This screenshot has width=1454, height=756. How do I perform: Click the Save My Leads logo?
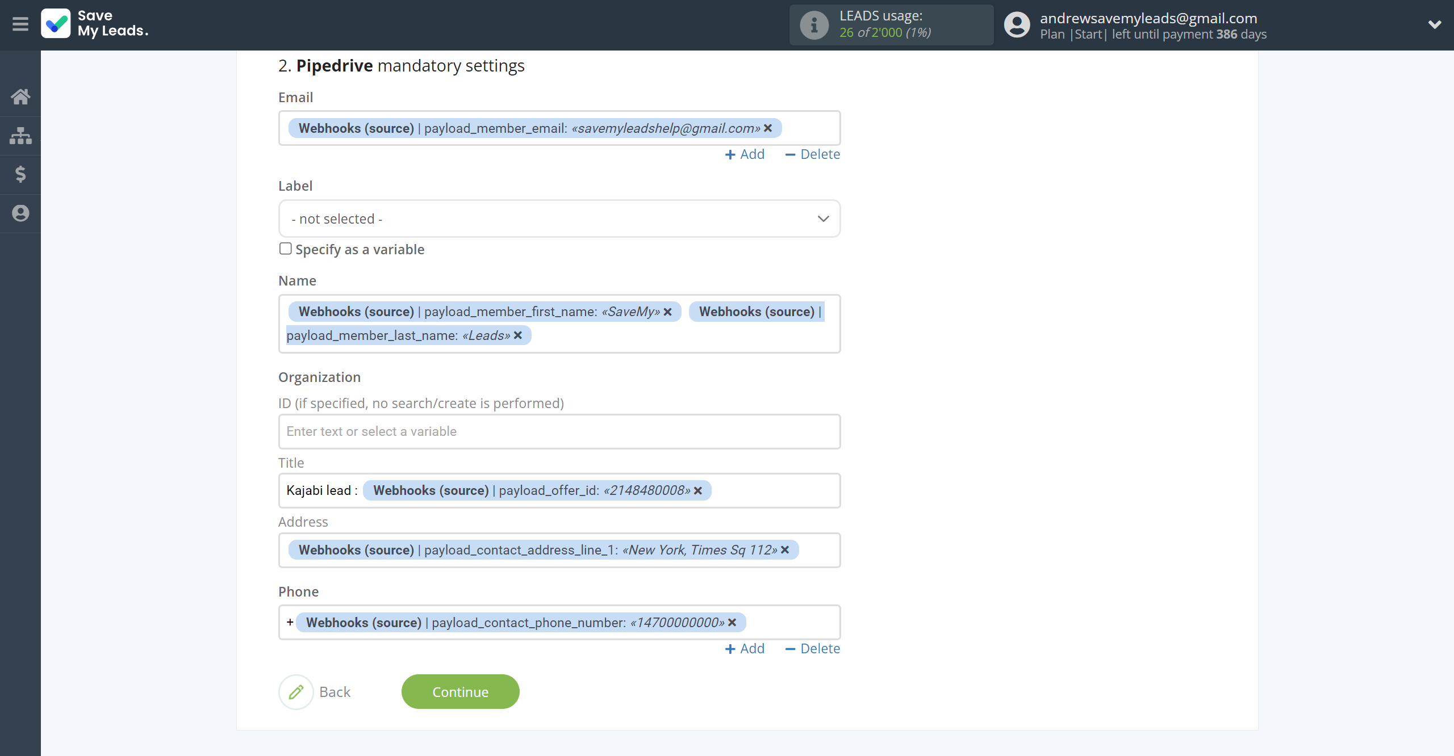tap(95, 24)
